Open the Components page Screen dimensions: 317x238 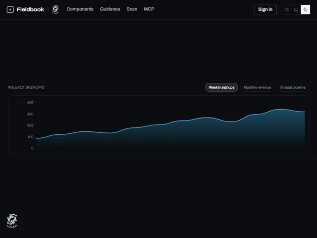click(x=80, y=9)
